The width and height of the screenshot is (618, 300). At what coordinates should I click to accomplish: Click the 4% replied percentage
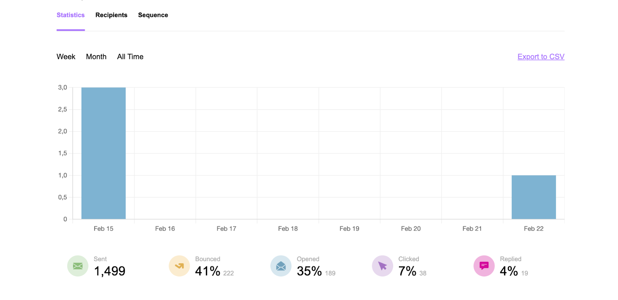point(509,271)
